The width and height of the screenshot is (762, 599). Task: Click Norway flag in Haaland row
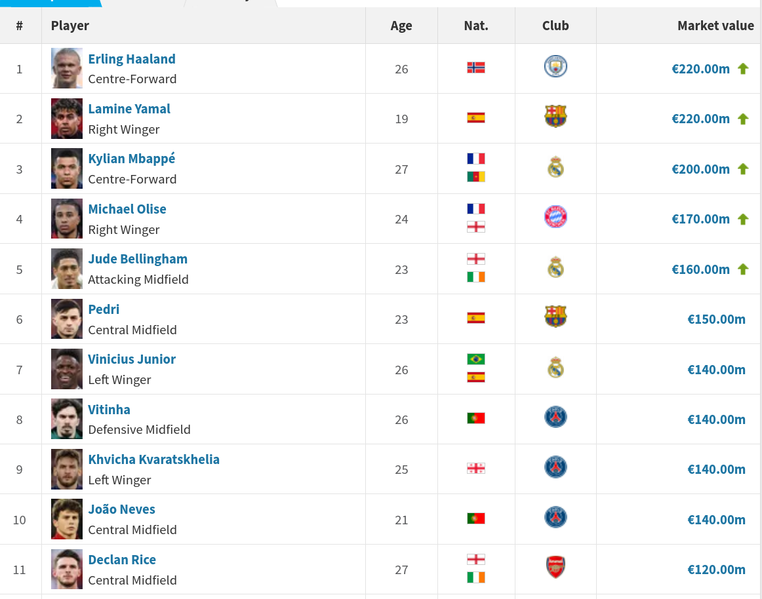click(476, 68)
